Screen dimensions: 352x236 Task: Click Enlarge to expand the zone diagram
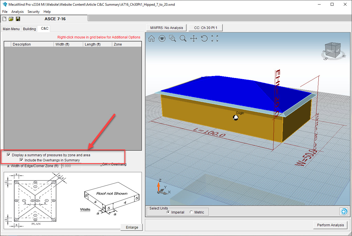click(x=132, y=227)
